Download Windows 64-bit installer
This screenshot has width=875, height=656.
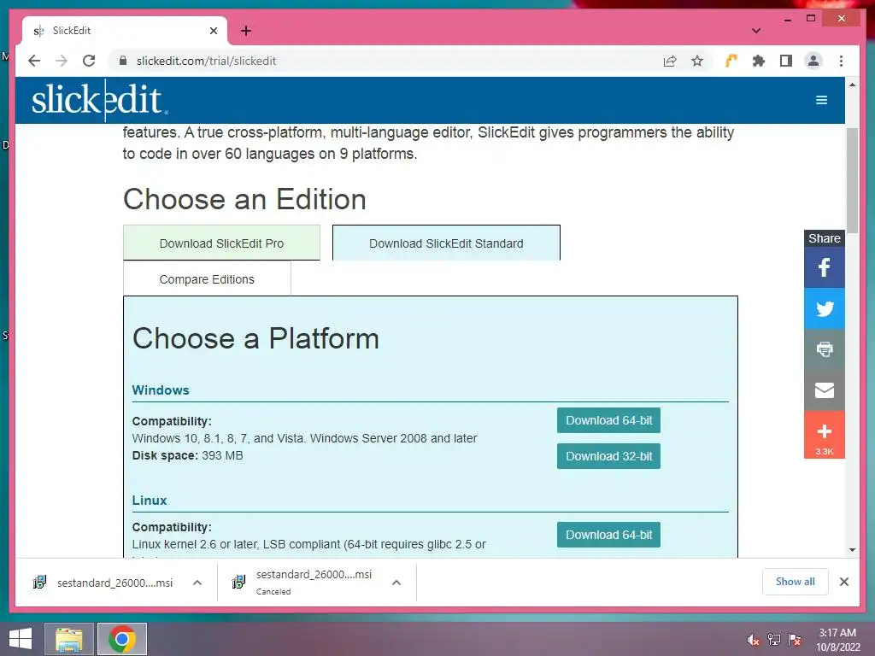608,420
